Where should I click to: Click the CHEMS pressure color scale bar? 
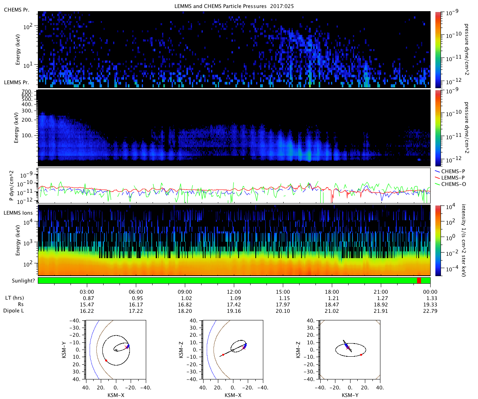pyautogui.click(x=437, y=50)
